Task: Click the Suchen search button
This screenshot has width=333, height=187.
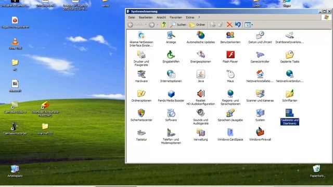Action: [x=178, y=25]
